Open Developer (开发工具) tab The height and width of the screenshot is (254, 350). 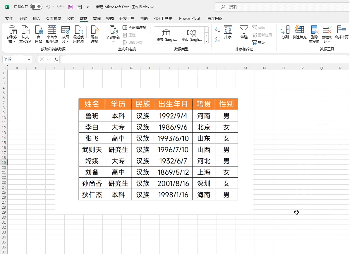coord(127,18)
